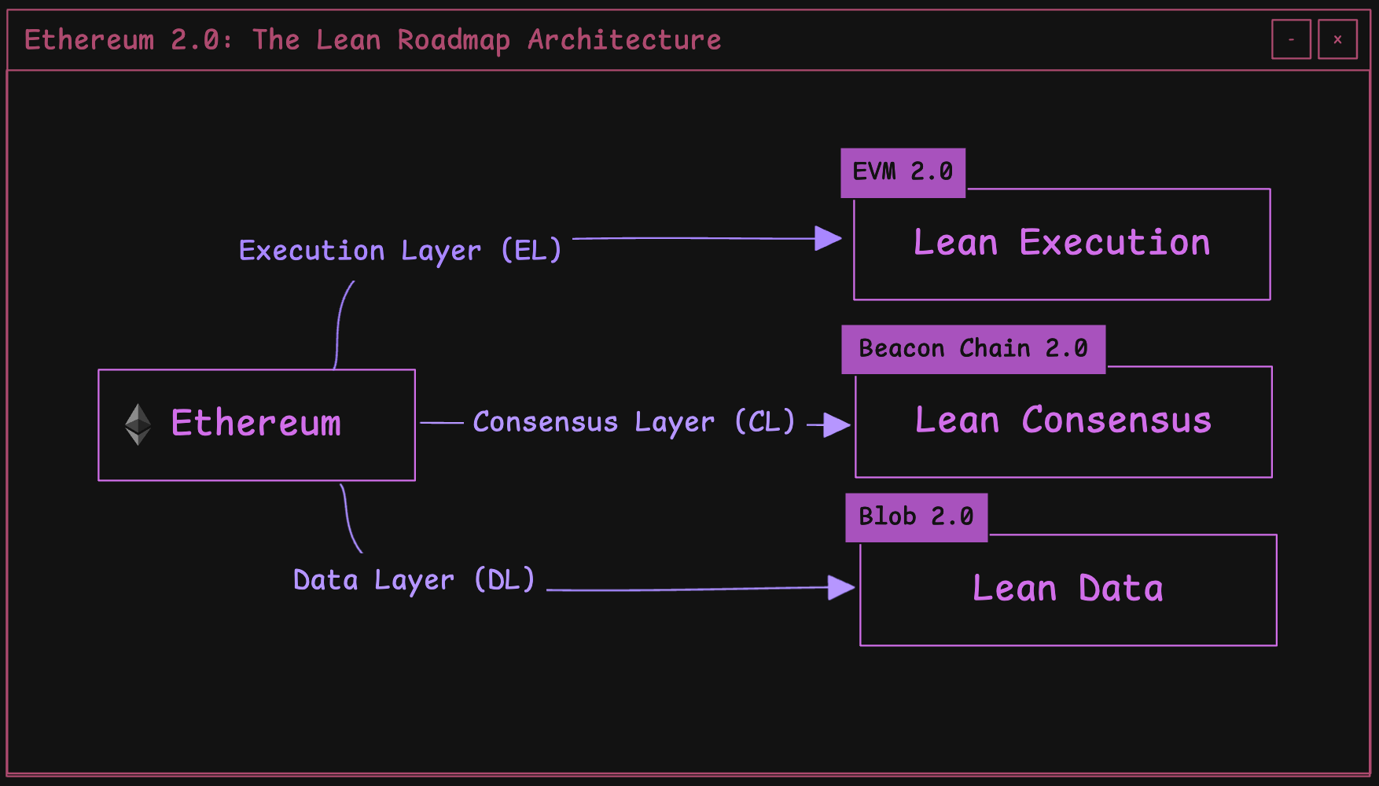Screen dimensions: 1379x786
Task: Select the Data Layer (DL) label
Action: [414, 580]
